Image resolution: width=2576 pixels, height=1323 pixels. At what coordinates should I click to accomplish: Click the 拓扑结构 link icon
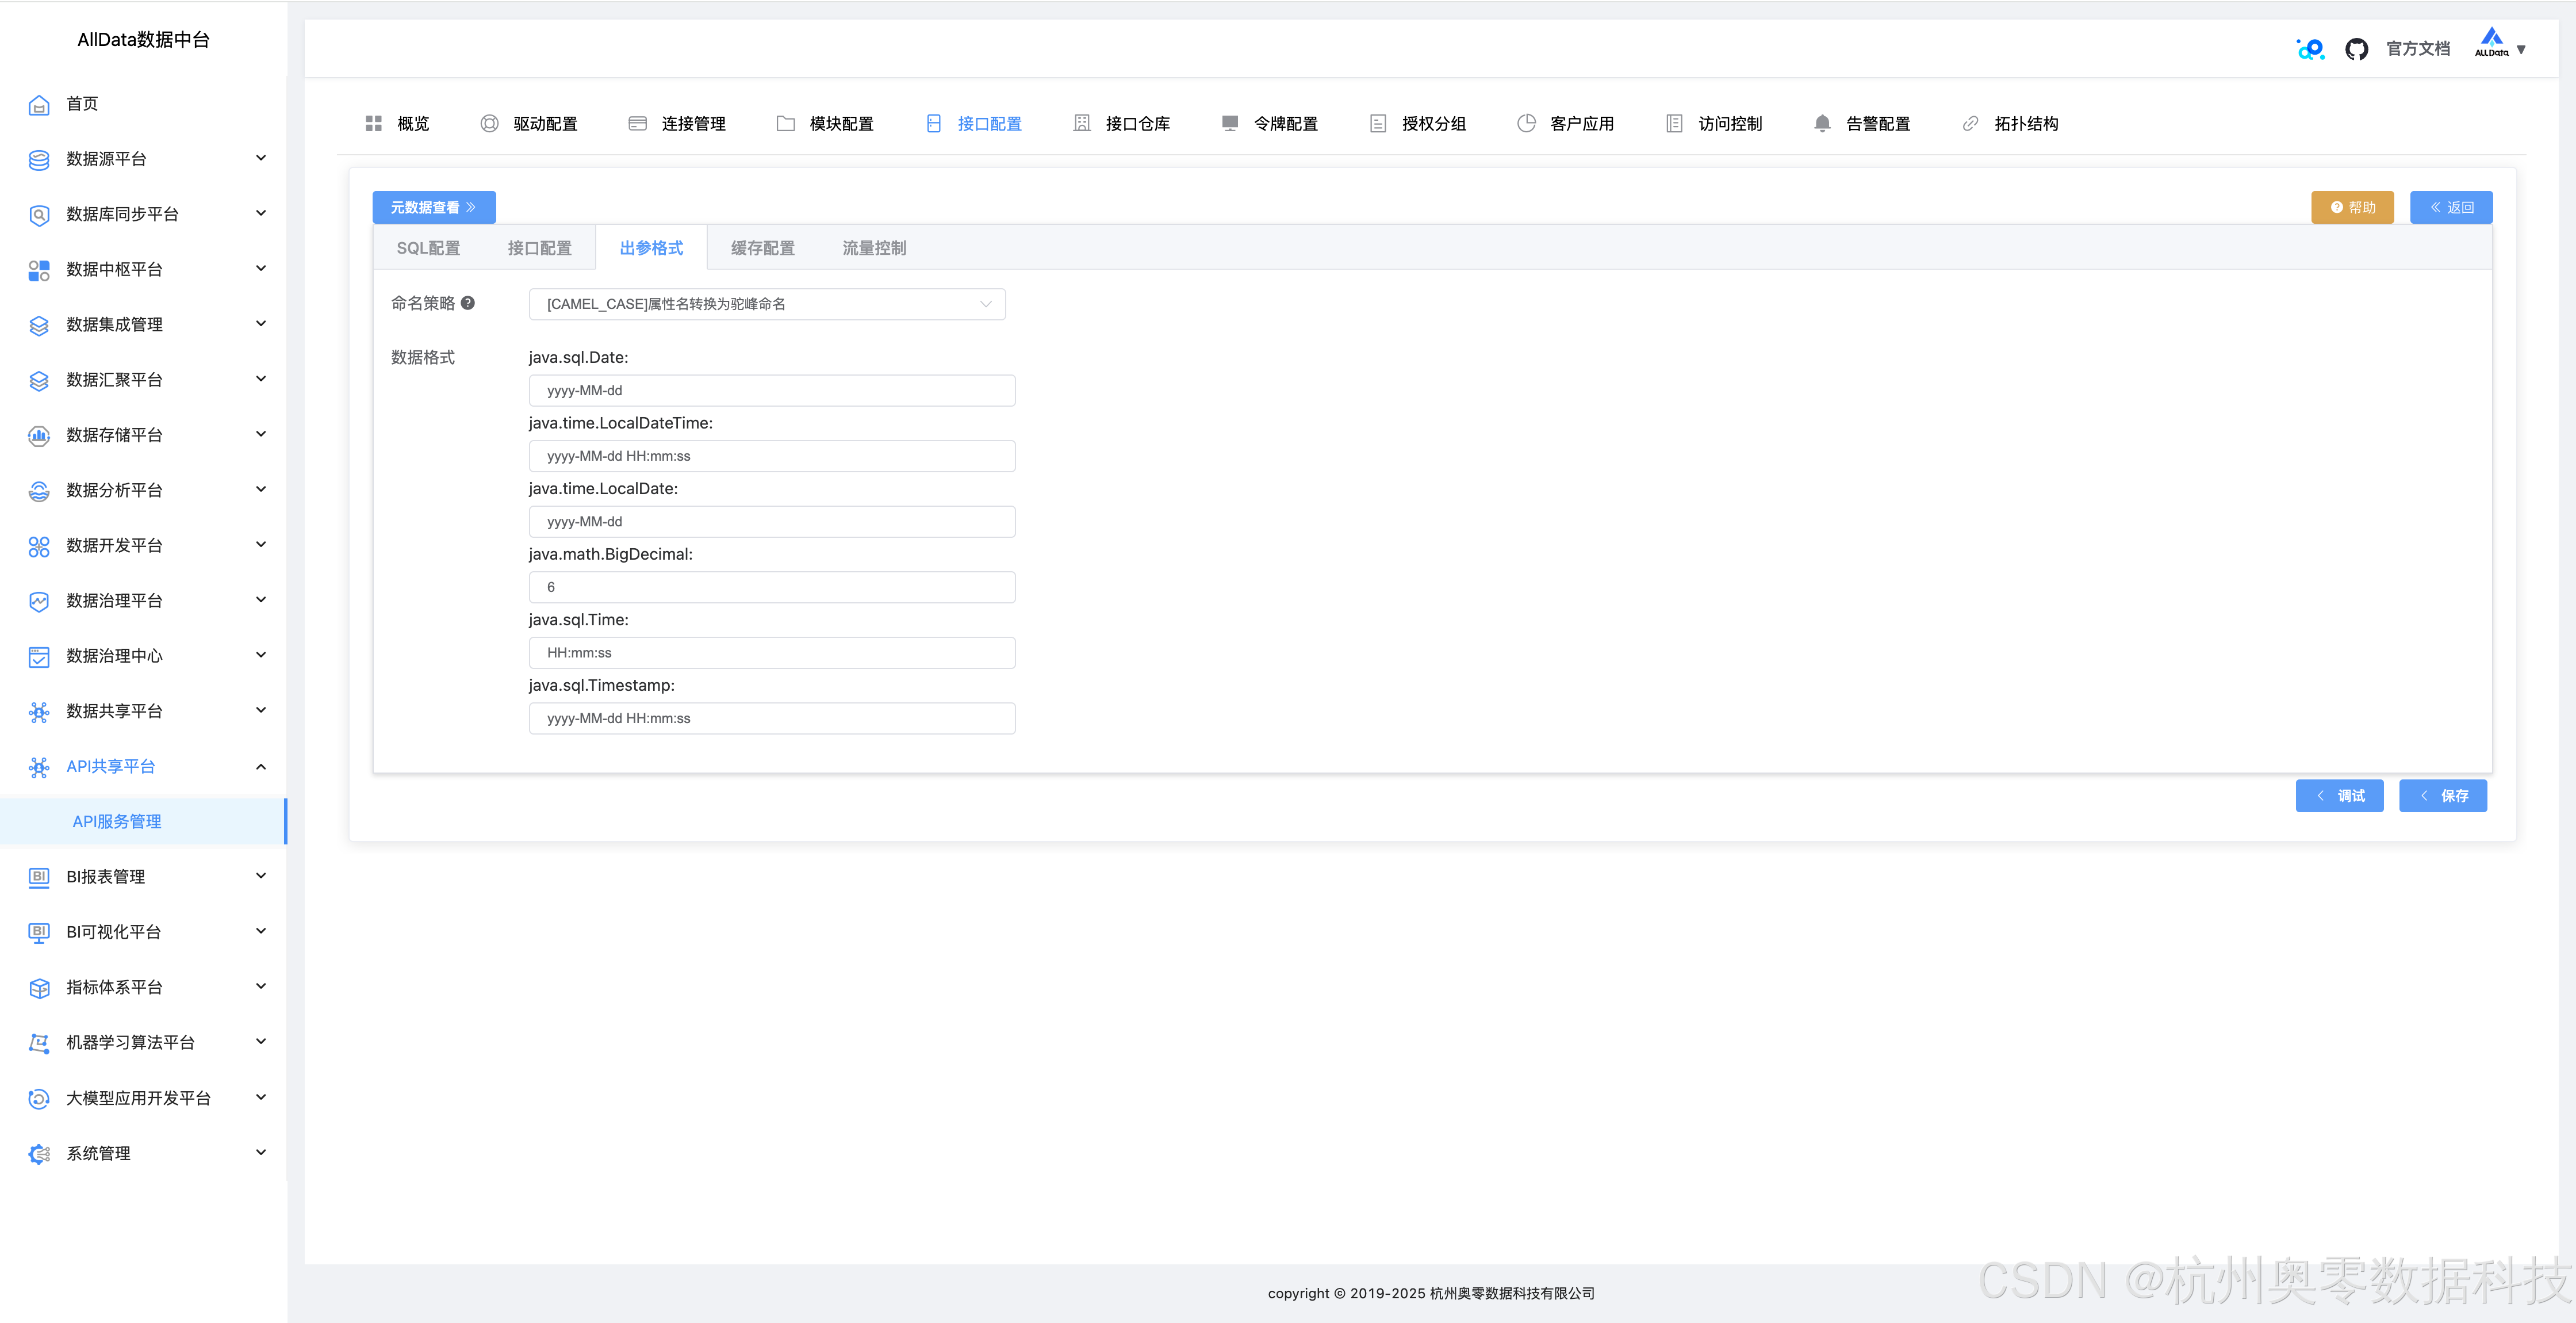click(1970, 123)
